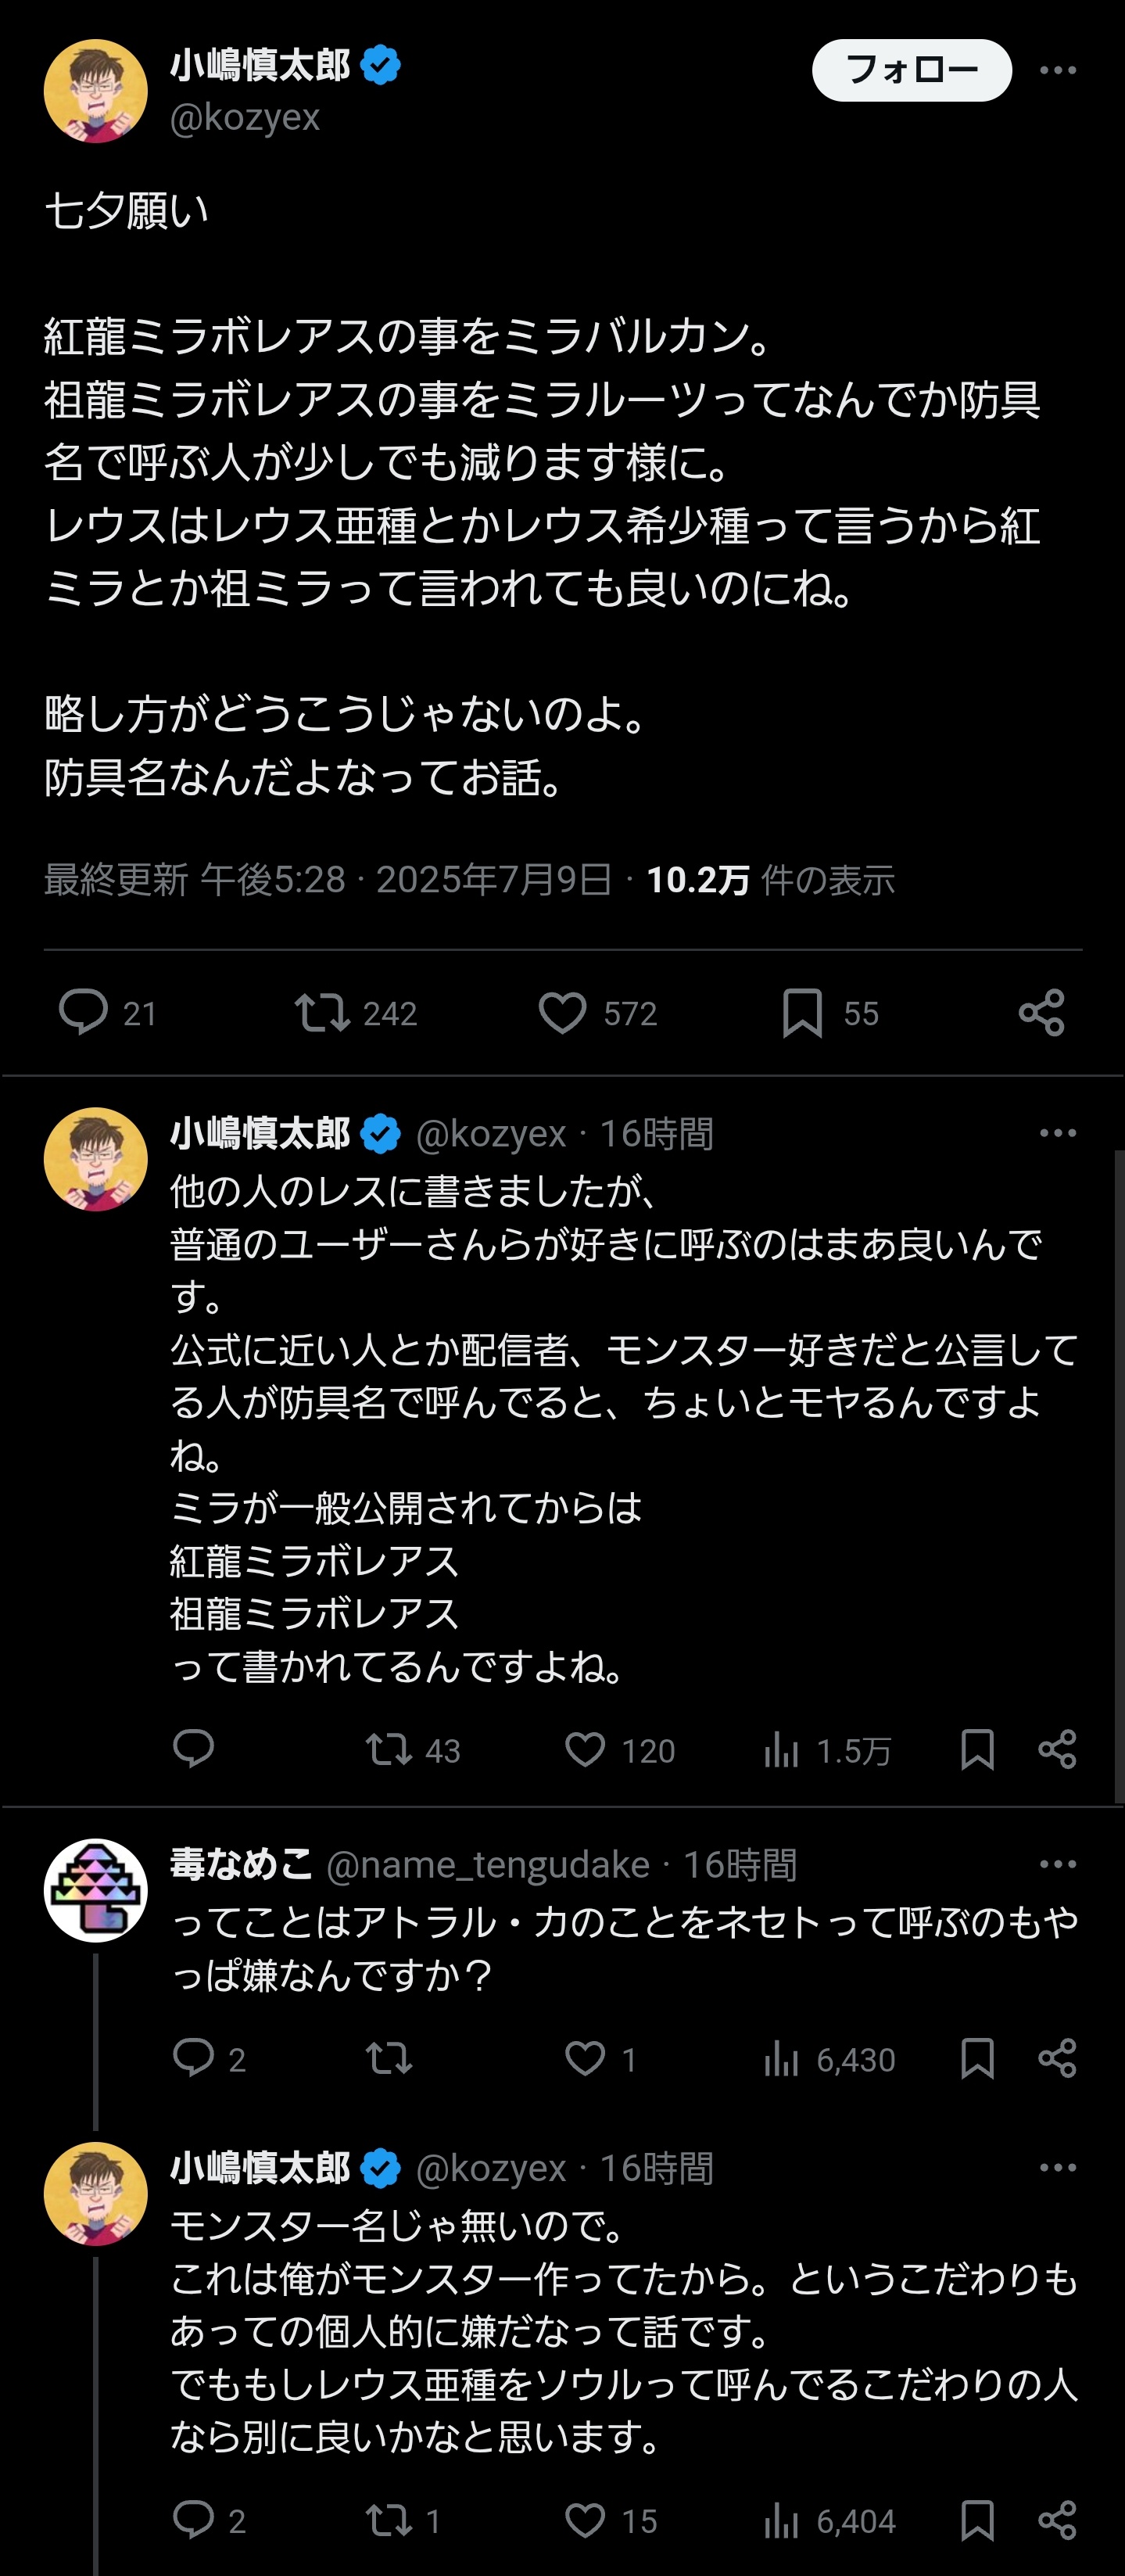This screenshot has height=2576, width=1125.
Task: Open more options on the first kozyex reply
Action: coord(1057,1133)
